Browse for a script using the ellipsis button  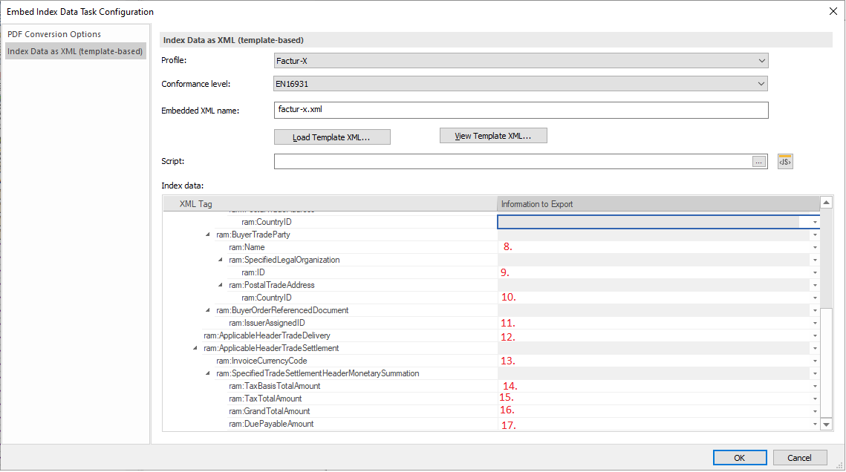click(758, 161)
